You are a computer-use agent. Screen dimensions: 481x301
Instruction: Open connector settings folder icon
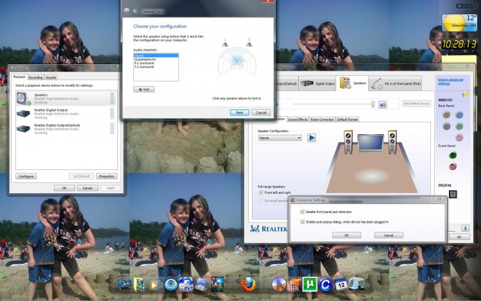(466, 94)
